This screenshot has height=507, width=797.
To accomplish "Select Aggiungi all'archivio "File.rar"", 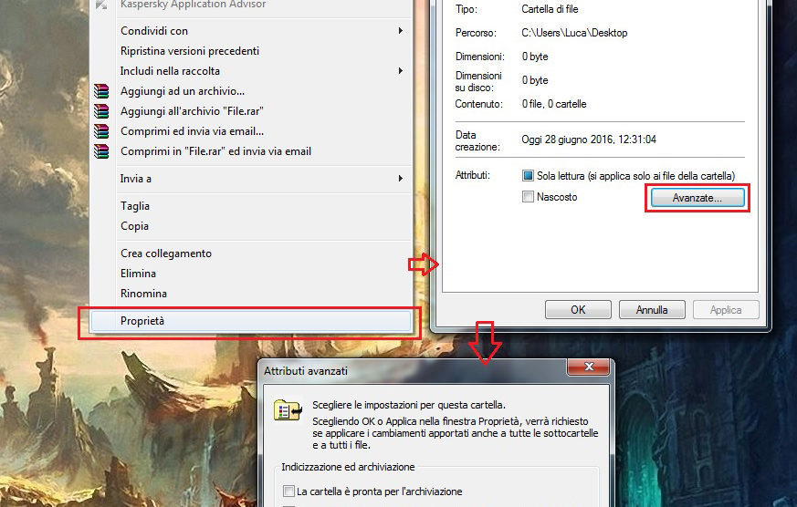I will (x=250, y=111).
